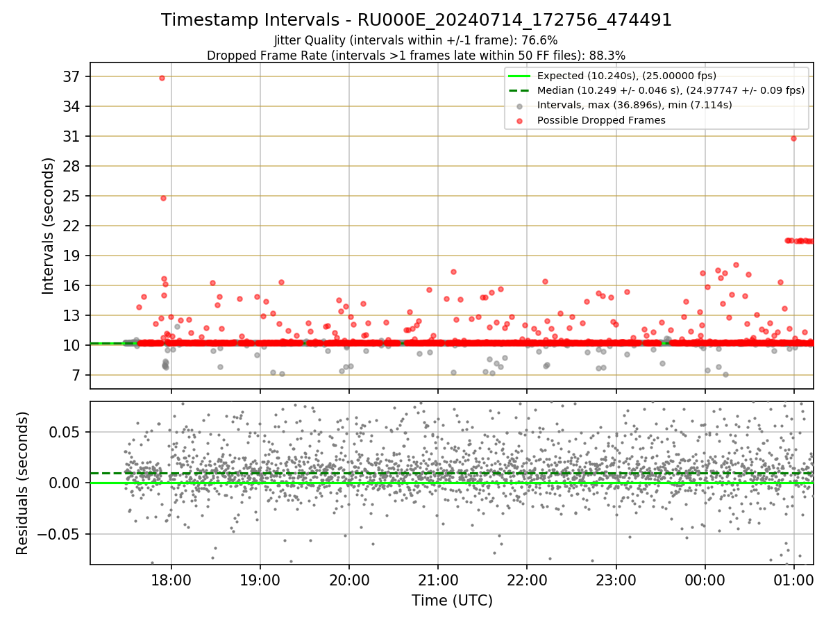Screen dimensions: 833x625
Task: Click the plot title Timestamp Intervals
Action: pyautogui.click(x=416, y=20)
